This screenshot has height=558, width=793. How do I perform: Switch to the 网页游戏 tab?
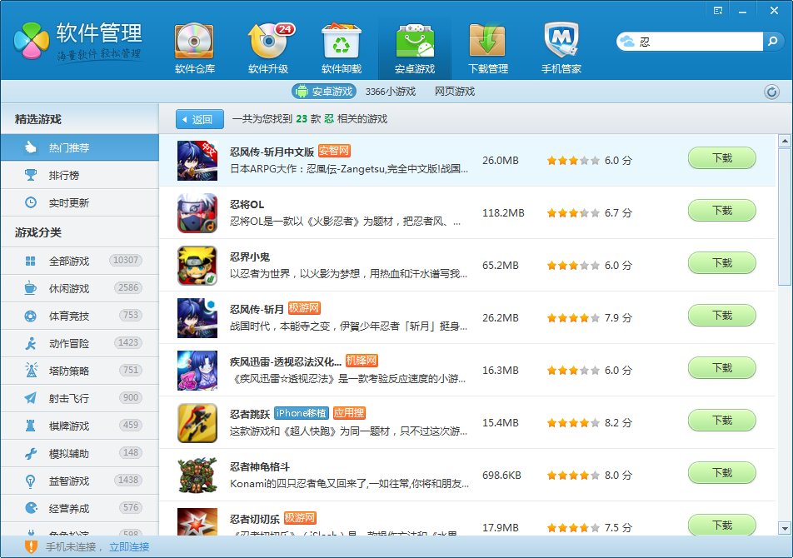click(456, 92)
